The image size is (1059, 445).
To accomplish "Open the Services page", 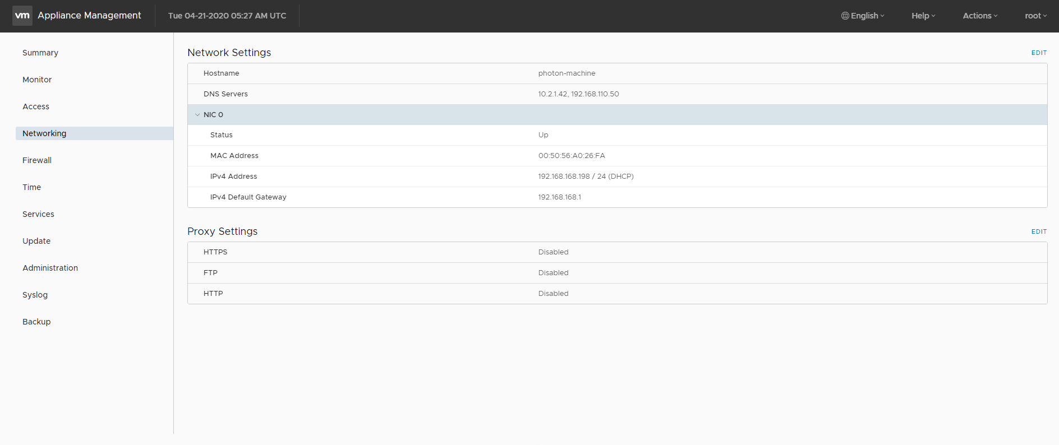I will coord(38,214).
